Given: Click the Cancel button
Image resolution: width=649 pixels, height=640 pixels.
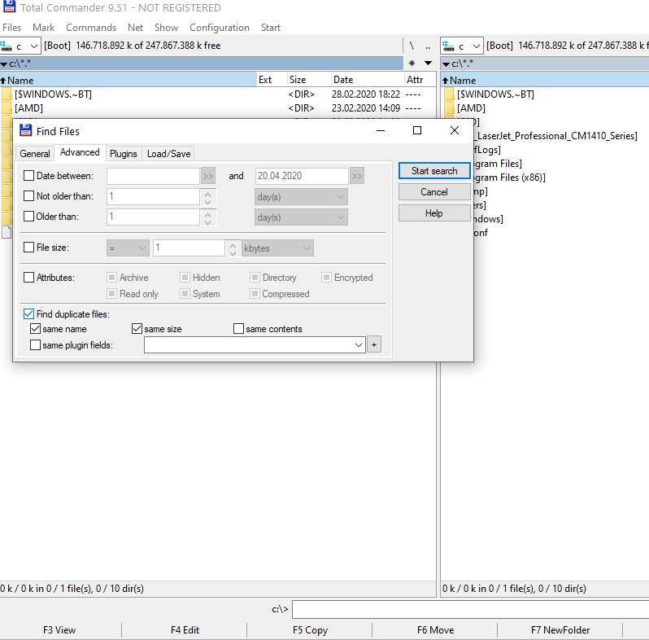Looking at the screenshot, I should pyautogui.click(x=434, y=192).
